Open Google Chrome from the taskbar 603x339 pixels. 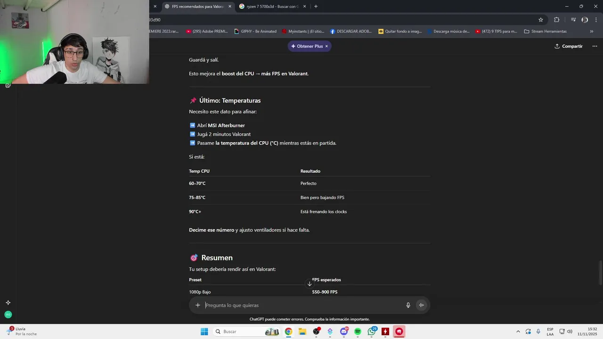pyautogui.click(x=288, y=331)
